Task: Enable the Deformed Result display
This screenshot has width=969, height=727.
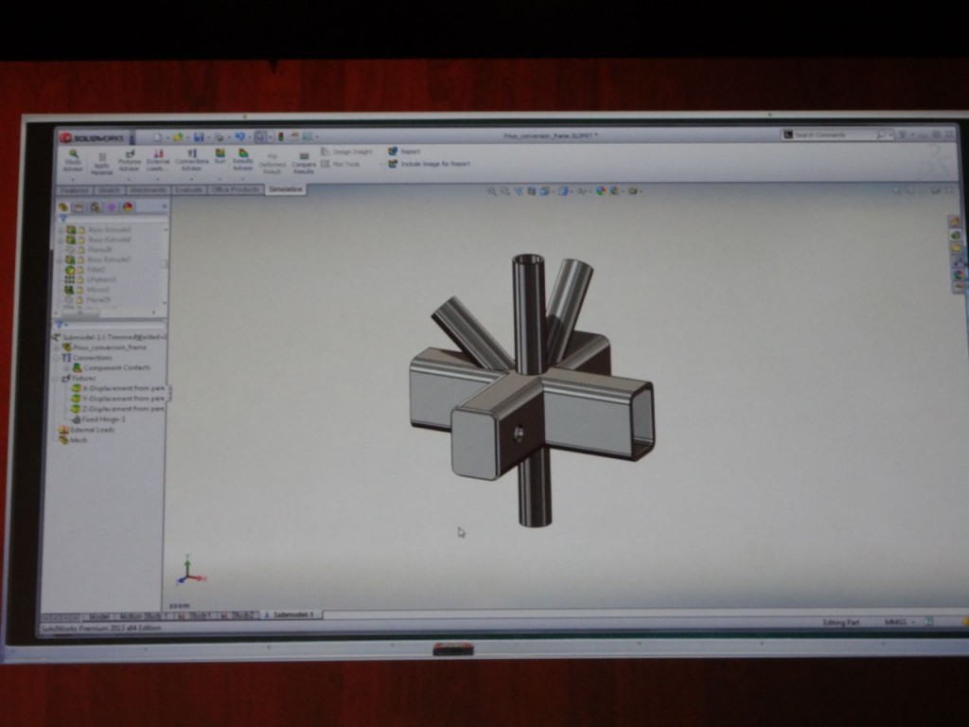Action: click(x=272, y=163)
